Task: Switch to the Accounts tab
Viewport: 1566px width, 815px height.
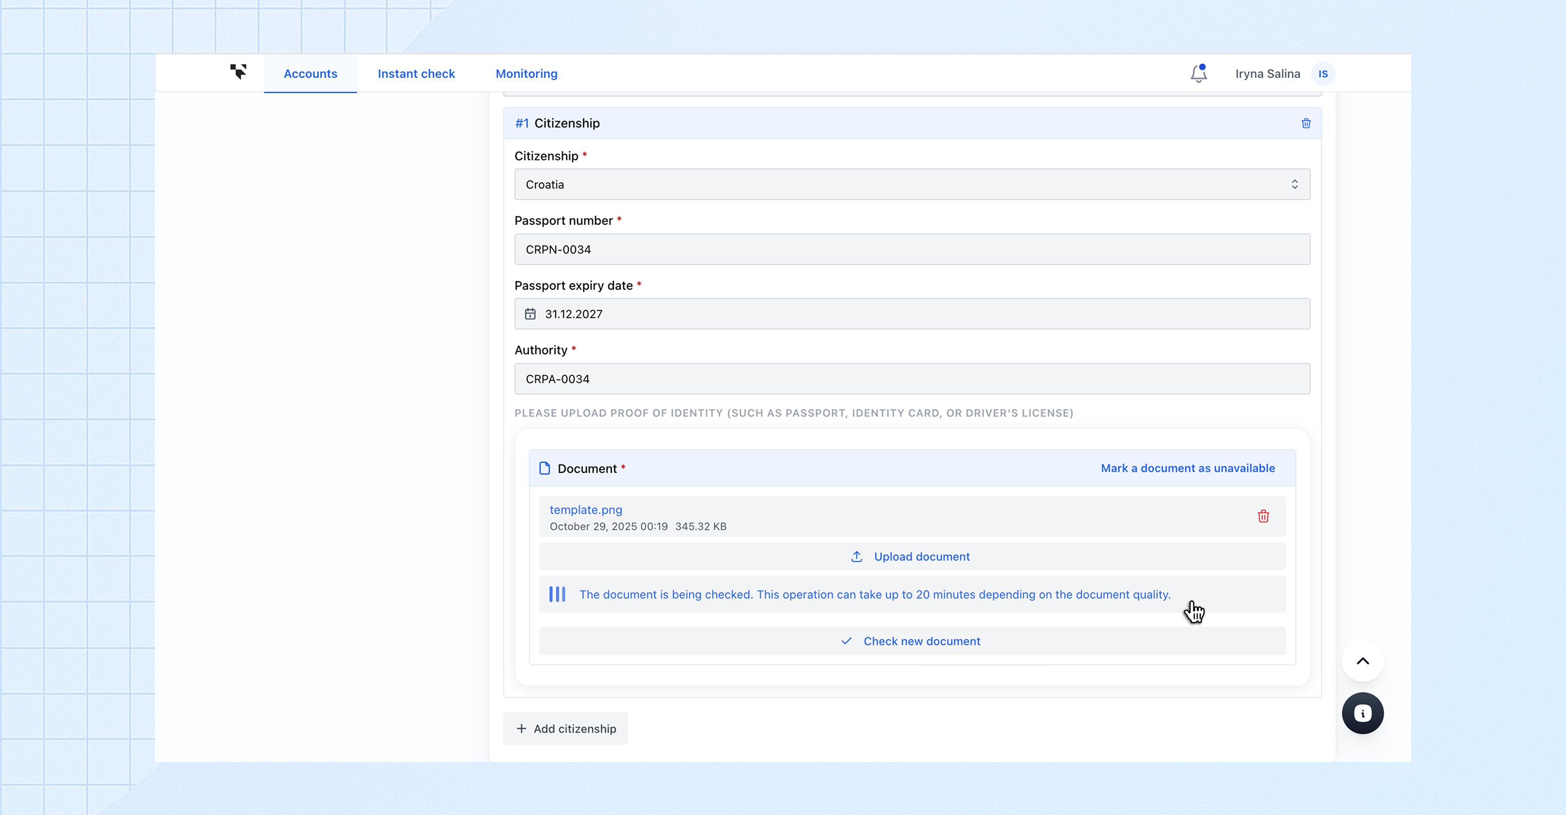Action: 310,73
